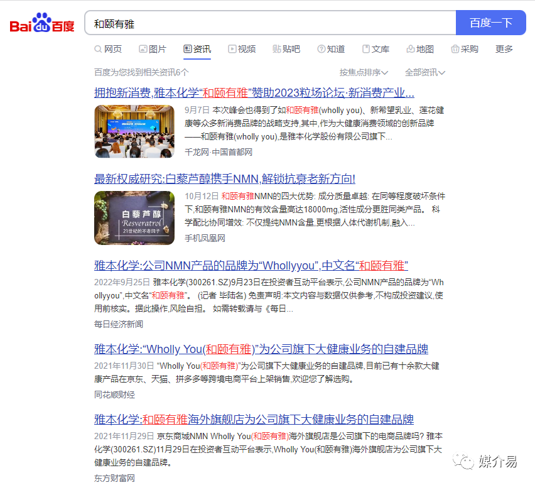Click the 贴吧 tab icon

click(x=277, y=49)
